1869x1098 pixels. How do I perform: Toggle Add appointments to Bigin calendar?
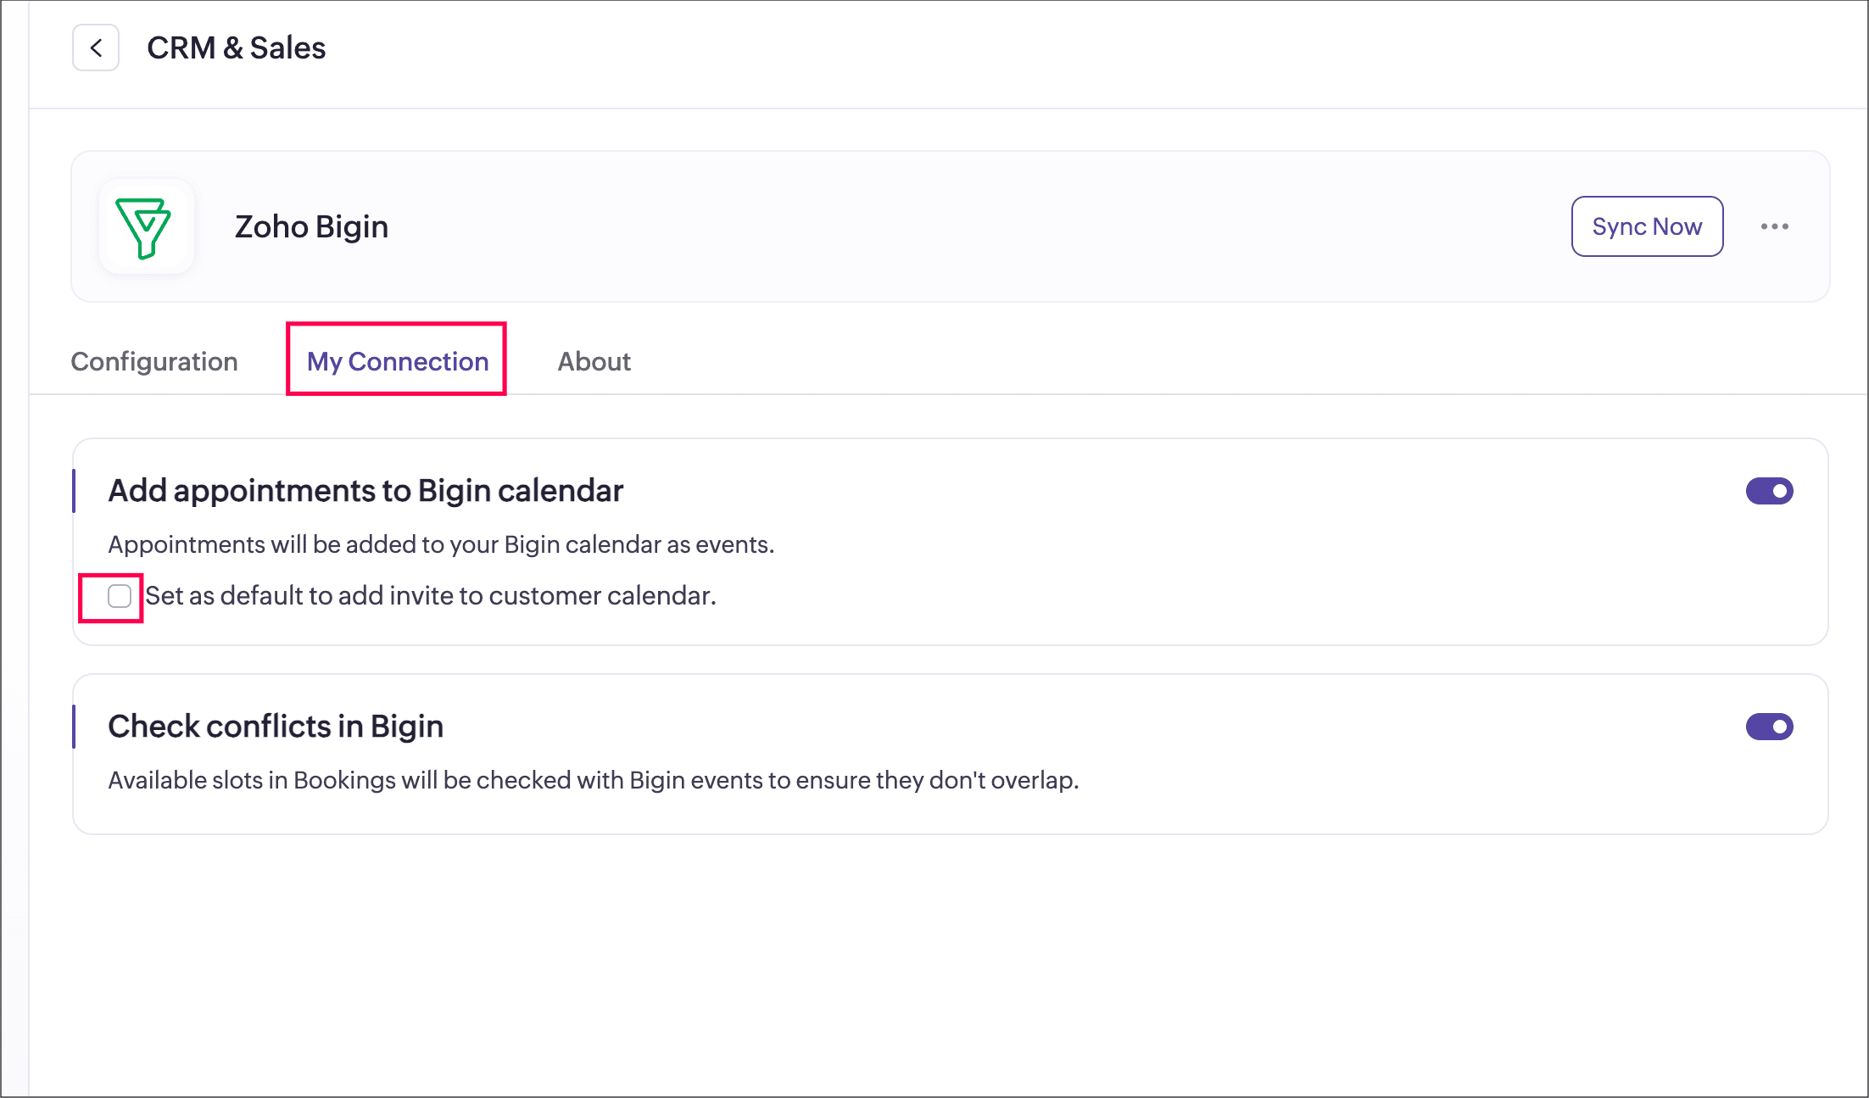pos(1769,491)
